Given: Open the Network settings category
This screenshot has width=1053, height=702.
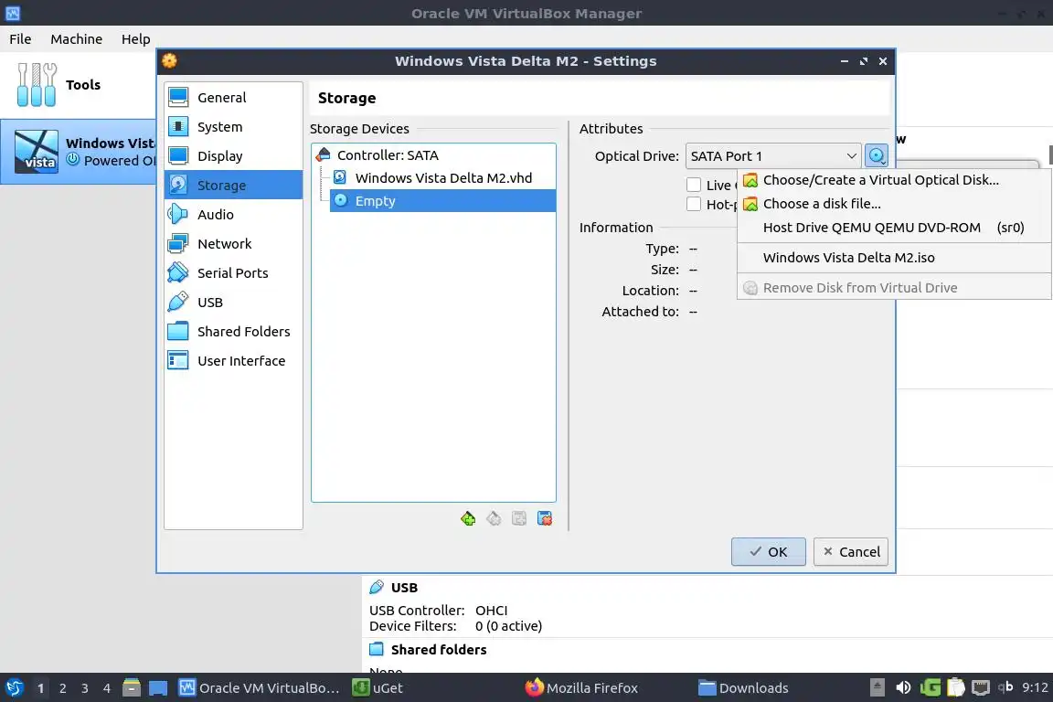Looking at the screenshot, I should 233,244.
